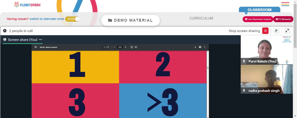Select Purvi Bakshi (You) video tile

[x=267, y=50]
